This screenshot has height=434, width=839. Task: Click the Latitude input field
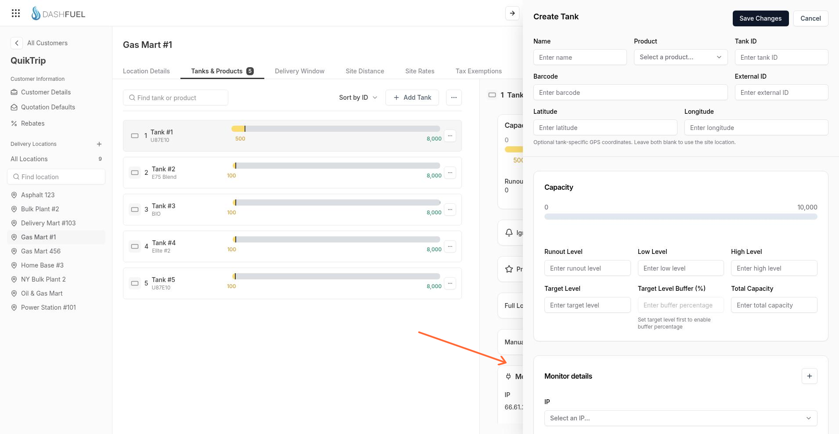coord(605,127)
